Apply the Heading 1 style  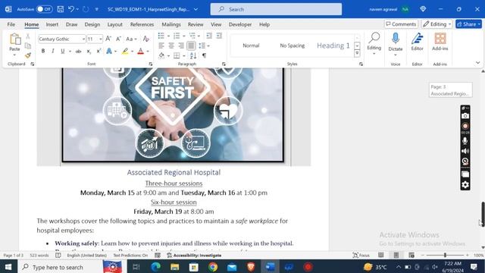[x=333, y=45]
